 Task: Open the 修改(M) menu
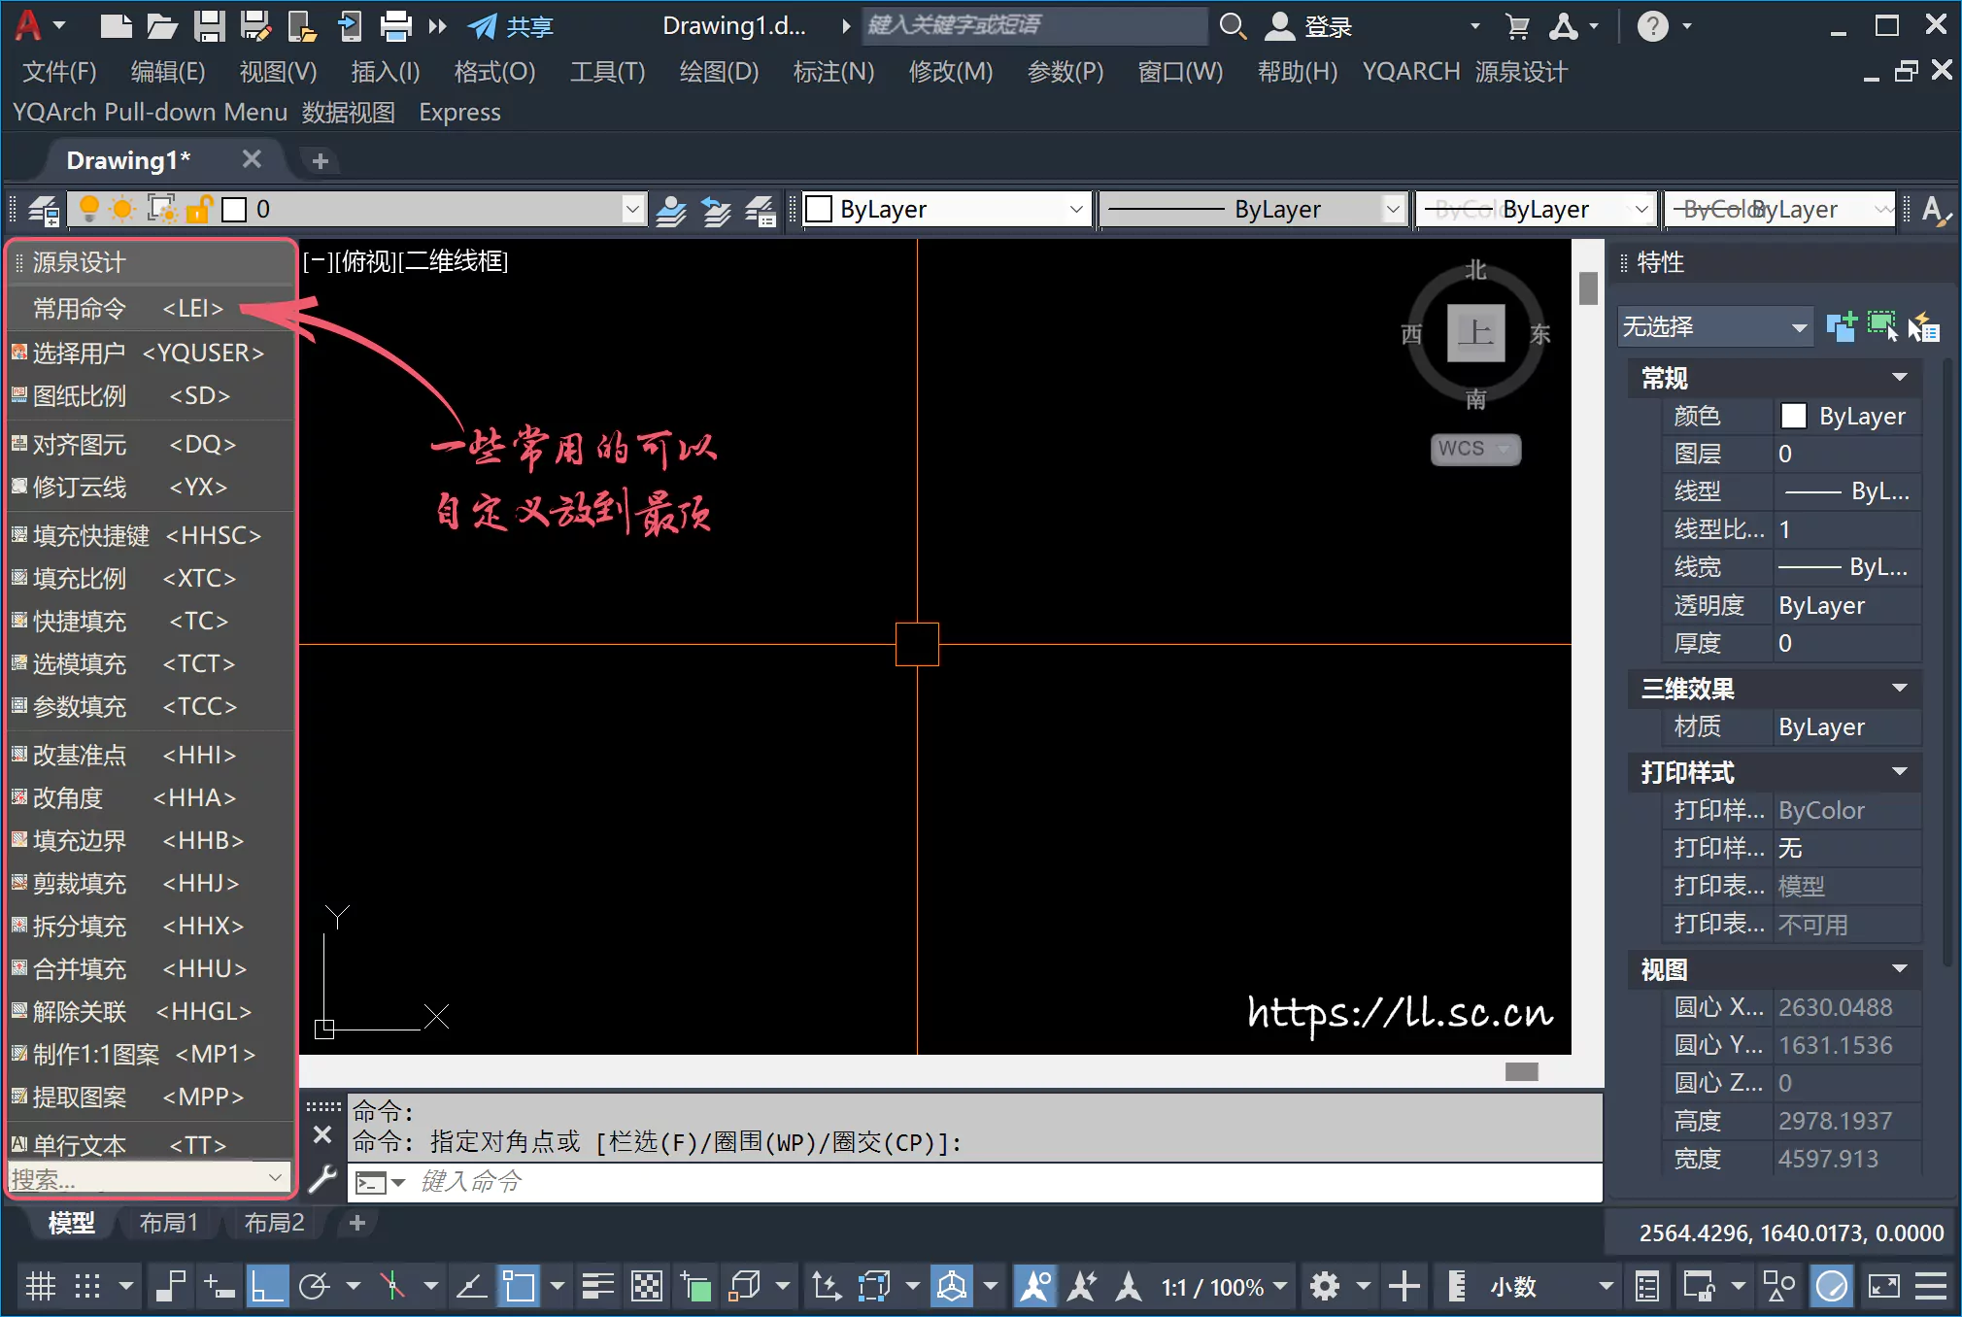pos(951,72)
